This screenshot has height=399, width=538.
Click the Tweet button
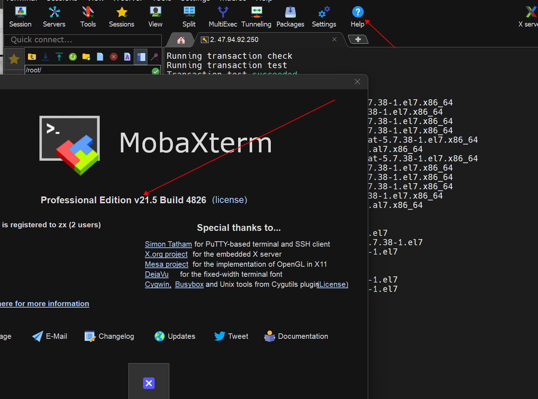pos(231,336)
